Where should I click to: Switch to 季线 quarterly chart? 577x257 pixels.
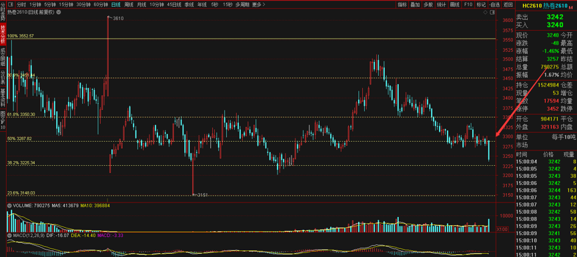pyautogui.click(x=189, y=5)
